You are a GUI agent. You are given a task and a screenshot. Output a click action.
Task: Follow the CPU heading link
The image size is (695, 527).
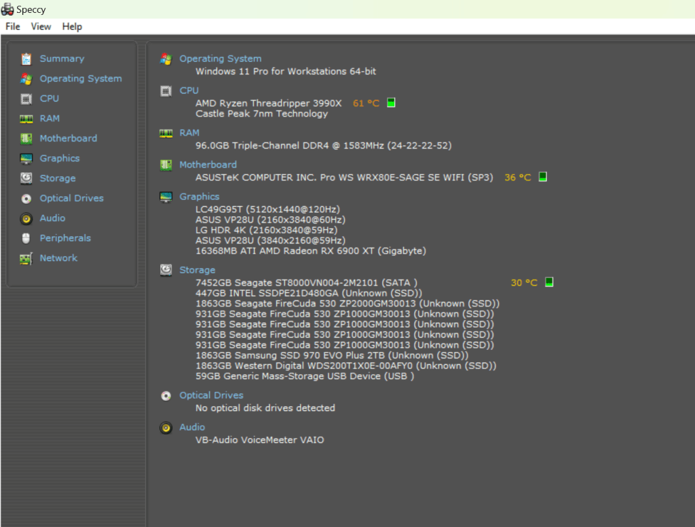coord(189,90)
